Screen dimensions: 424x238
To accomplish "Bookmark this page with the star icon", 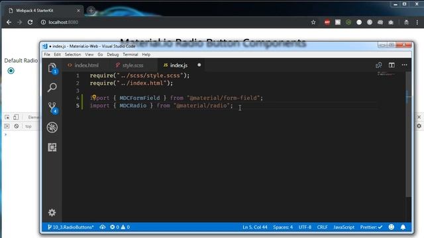I will coord(313,22).
